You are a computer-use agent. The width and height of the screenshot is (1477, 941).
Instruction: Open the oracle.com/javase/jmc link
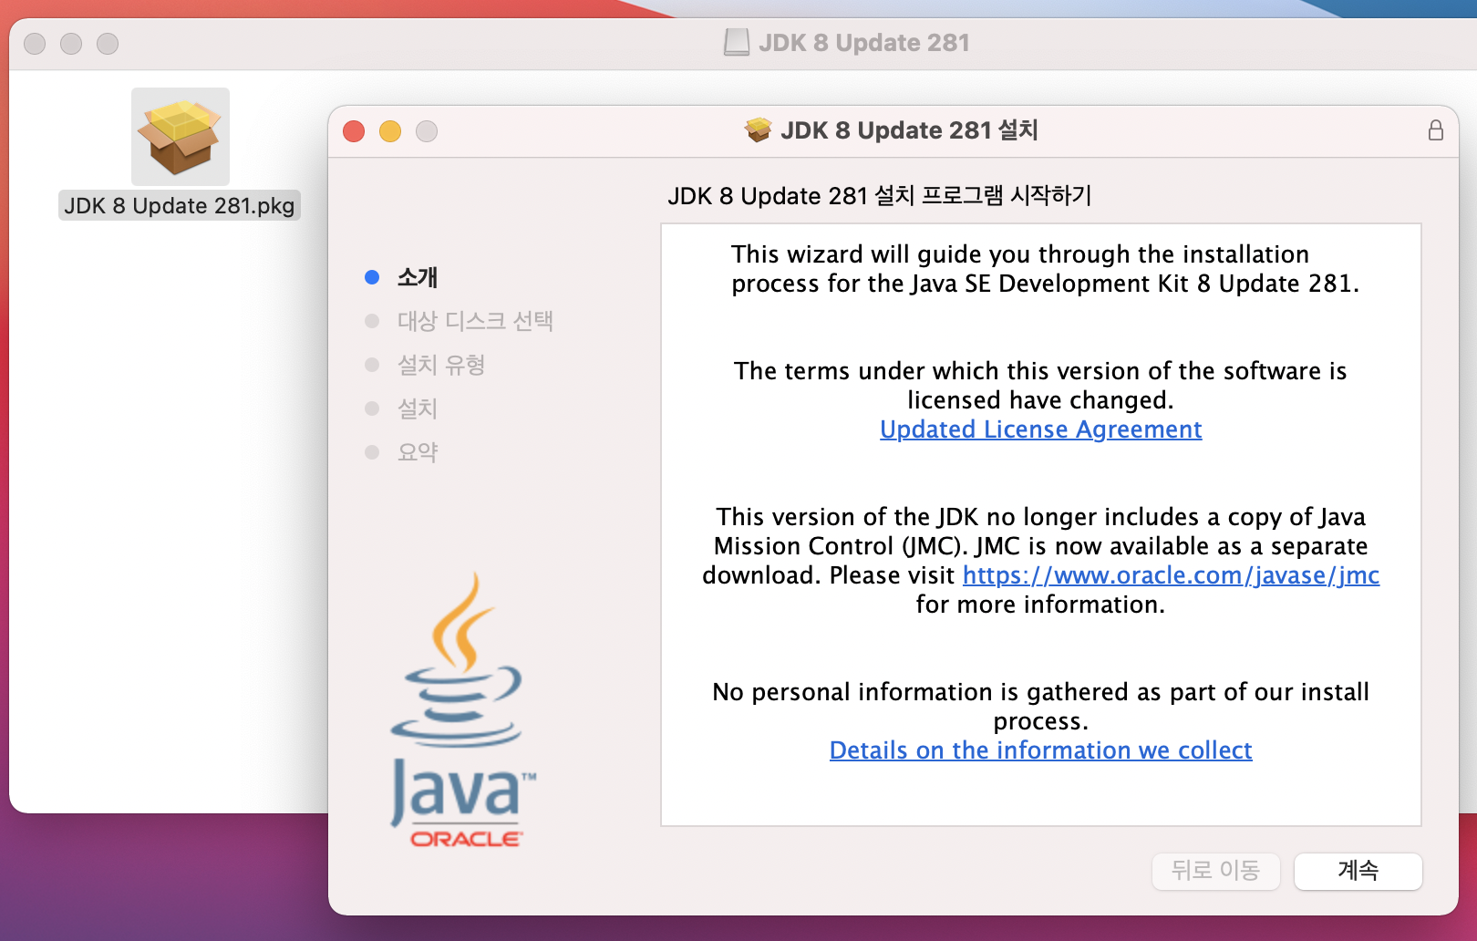1171,575
